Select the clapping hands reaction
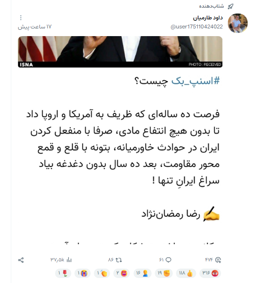The width and height of the screenshot is (254, 283). [x=102, y=273]
